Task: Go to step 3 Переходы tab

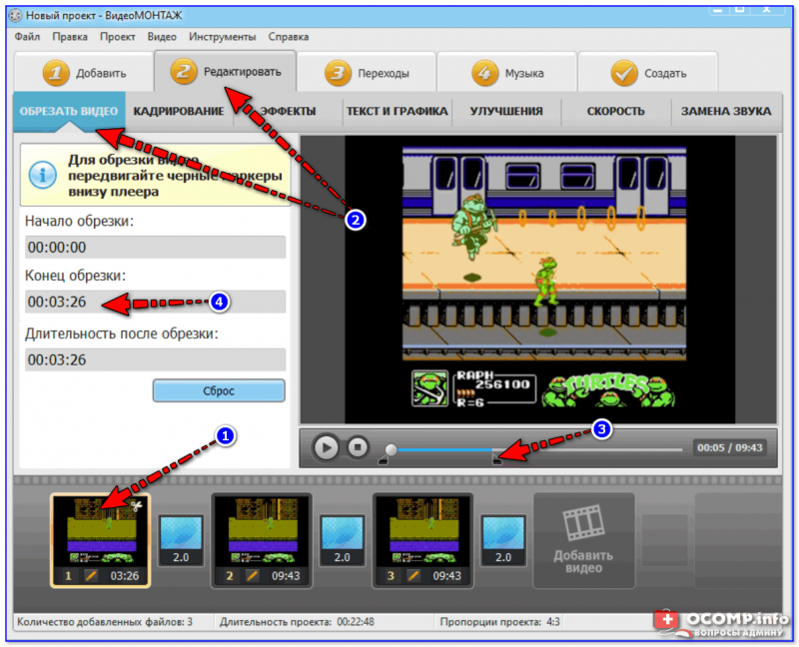Action: (x=367, y=73)
